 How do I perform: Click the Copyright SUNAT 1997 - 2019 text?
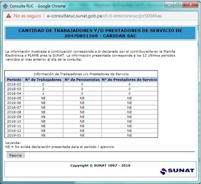100,165
